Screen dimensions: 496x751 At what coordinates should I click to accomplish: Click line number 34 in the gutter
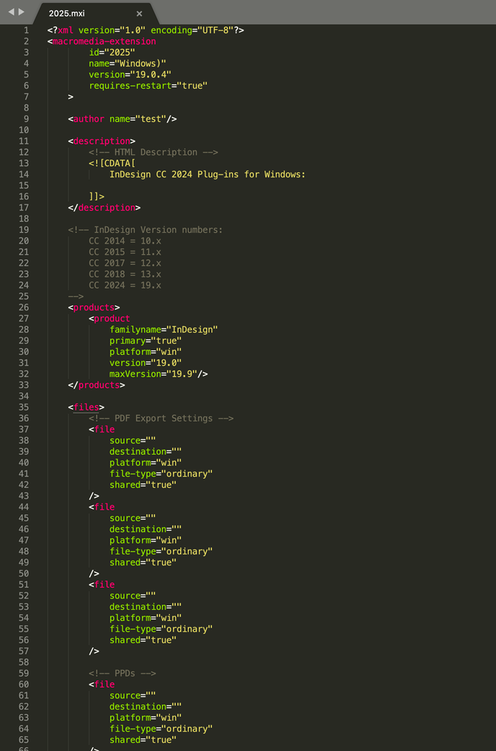(24, 396)
